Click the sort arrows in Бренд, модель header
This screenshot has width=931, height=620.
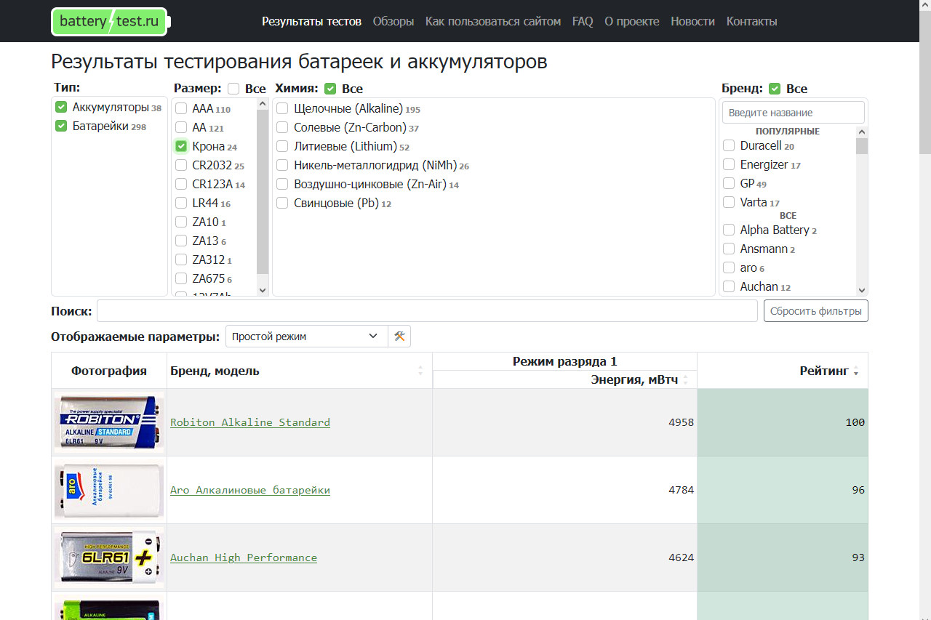click(x=420, y=371)
